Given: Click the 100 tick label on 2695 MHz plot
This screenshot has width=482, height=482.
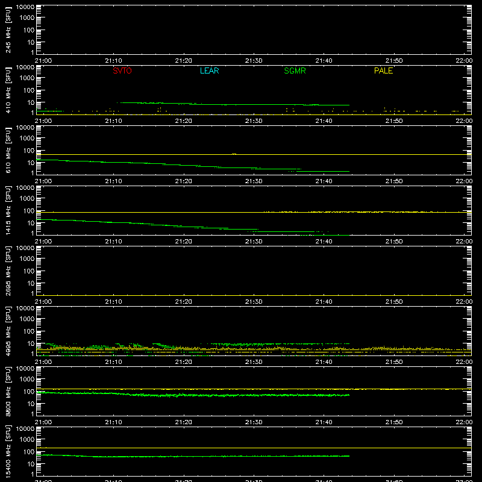Looking at the screenshot, I should pos(29,271).
